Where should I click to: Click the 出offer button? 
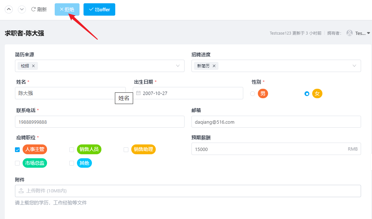[x=100, y=9]
